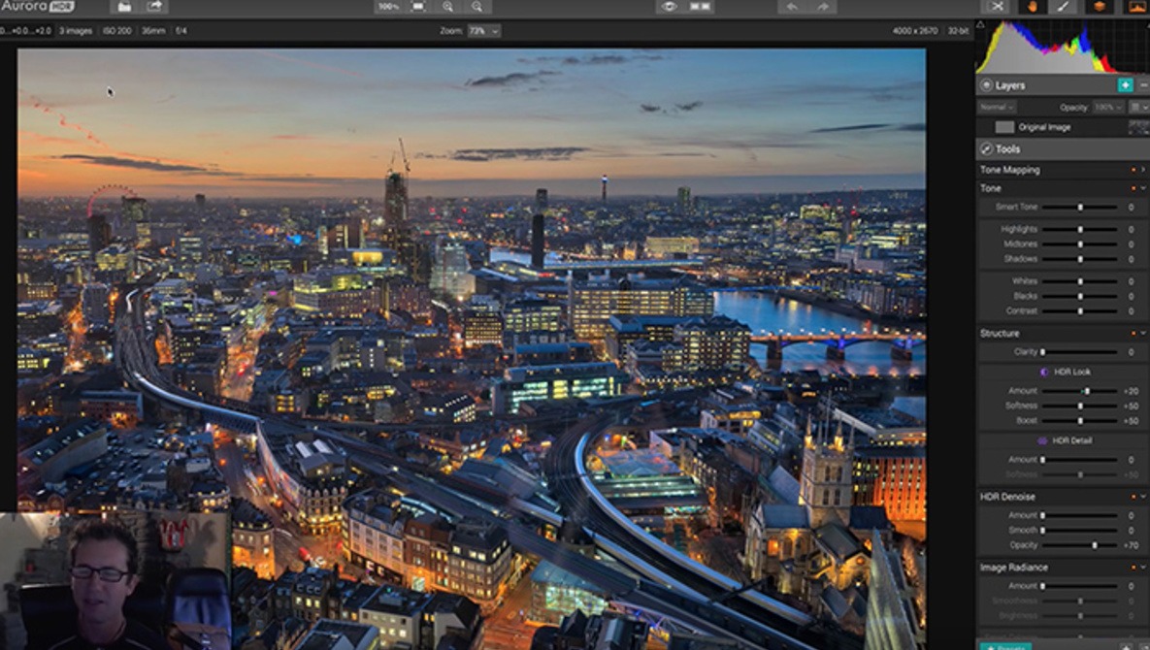Open the layer Opacity 100% dropdown

click(1108, 107)
